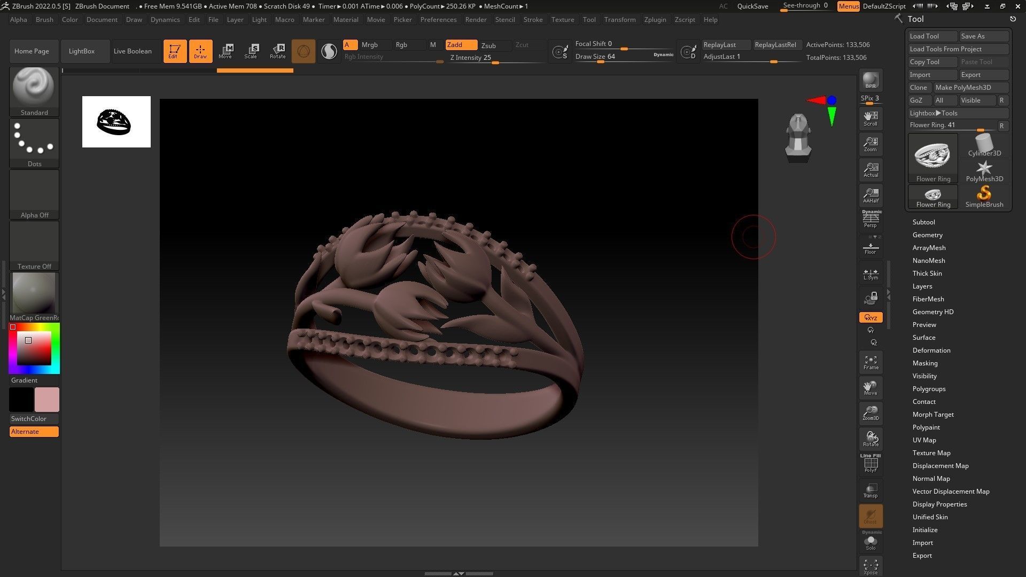The height and width of the screenshot is (577, 1026).
Task: Select the Scale mode icon
Action: click(251, 51)
